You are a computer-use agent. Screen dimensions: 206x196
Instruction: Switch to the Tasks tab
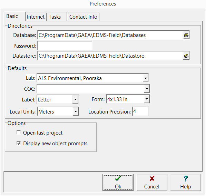(x=57, y=17)
